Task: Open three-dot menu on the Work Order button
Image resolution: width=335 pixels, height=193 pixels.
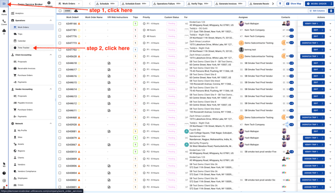Action: pyautogui.click(x=331, y=3)
